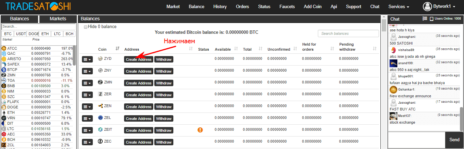Image resolution: width=464 pixels, height=149 pixels.
Task: Open chat list settings icon
Action: point(425,19)
